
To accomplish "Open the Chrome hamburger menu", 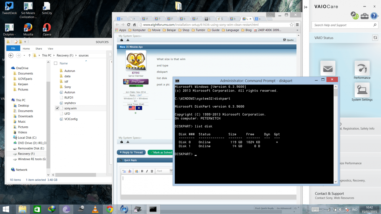I will click(297, 25).
